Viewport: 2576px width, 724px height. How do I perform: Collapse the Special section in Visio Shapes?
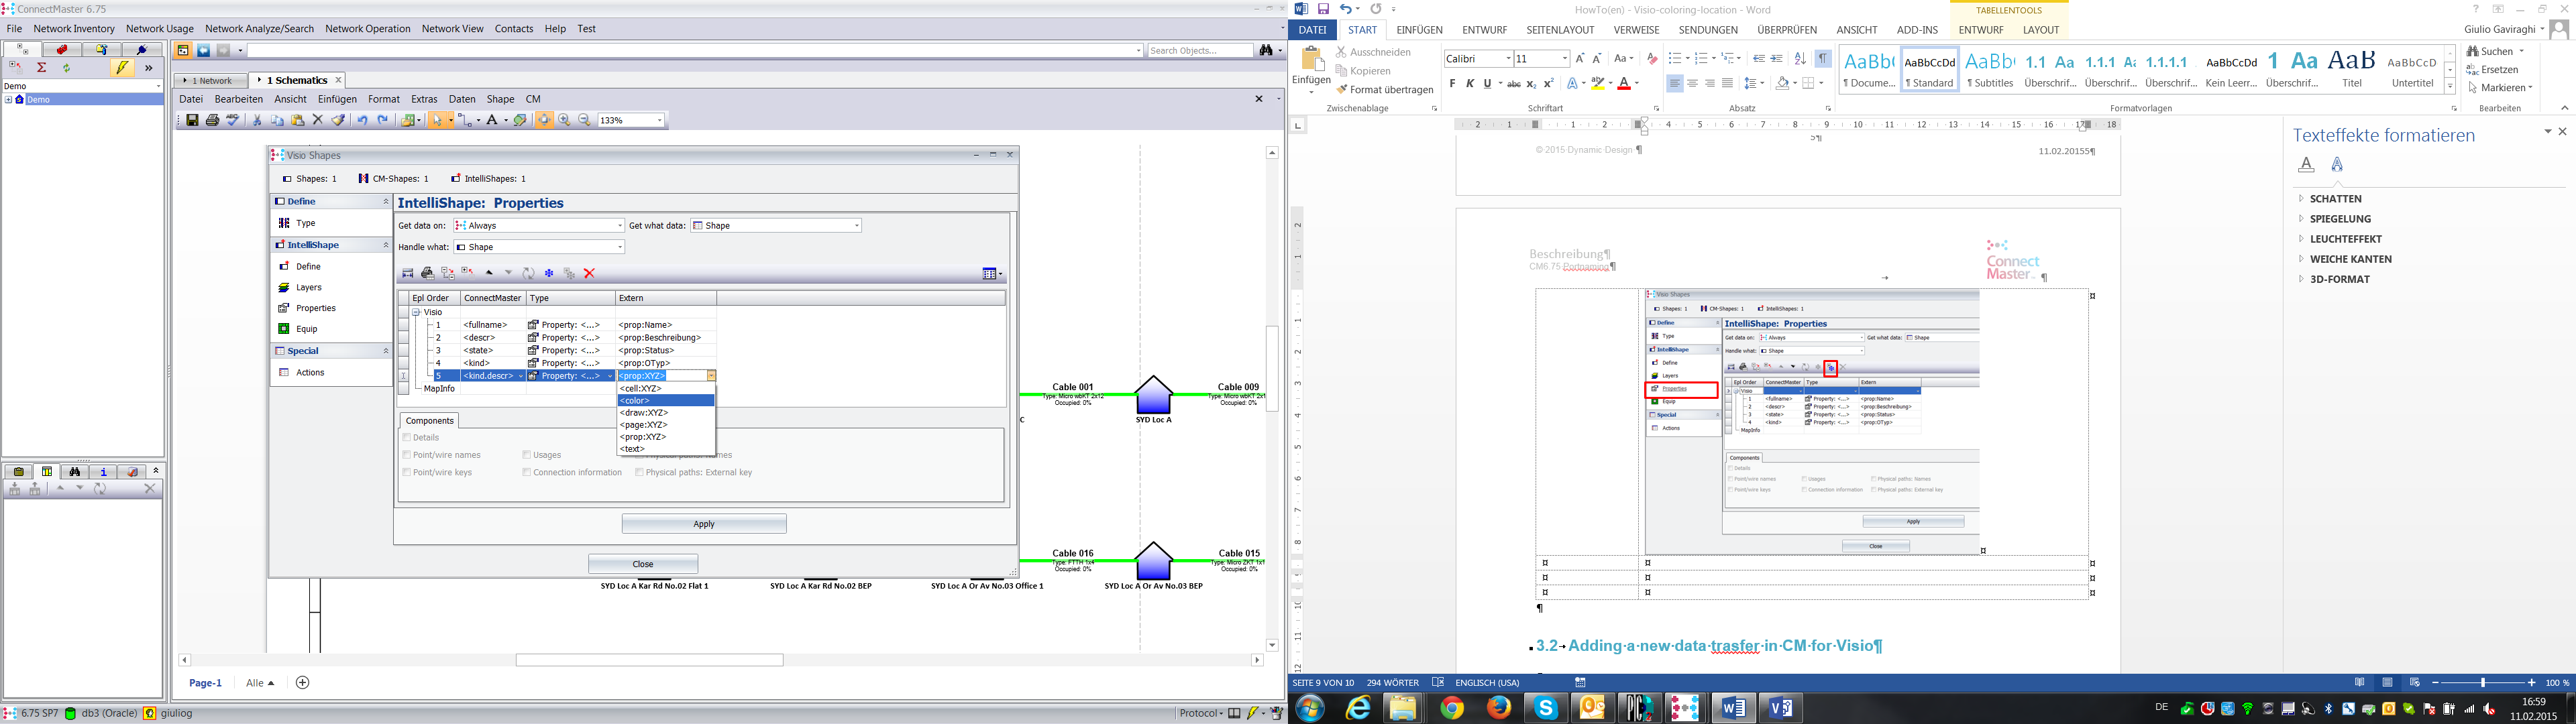point(386,351)
